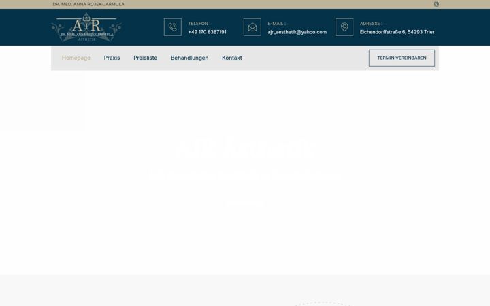Open the Instagram icon in top bar
Image resolution: width=490 pixels, height=306 pixels.
(x=436, y=4)
